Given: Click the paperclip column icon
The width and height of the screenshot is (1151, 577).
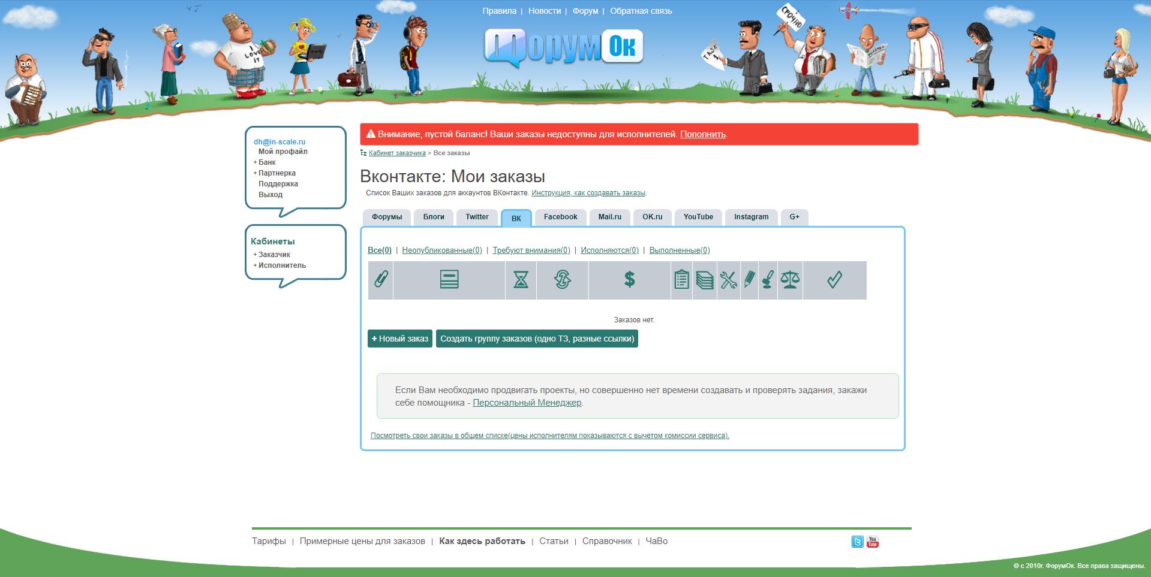Looking at the screenshot, I should coord(381,279).
